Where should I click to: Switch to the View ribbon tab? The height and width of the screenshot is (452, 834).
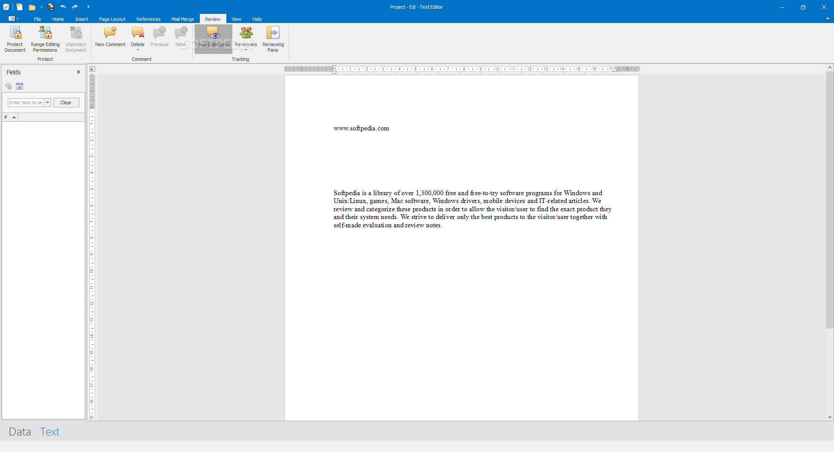pos(236,19)
